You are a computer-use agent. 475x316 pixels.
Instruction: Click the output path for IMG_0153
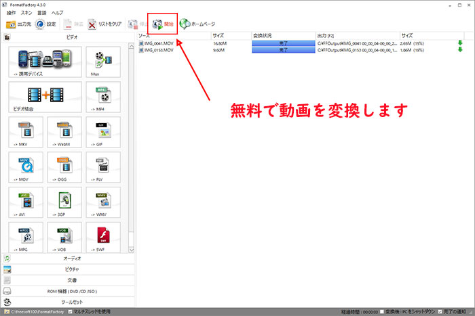click(x=357, y=50)
